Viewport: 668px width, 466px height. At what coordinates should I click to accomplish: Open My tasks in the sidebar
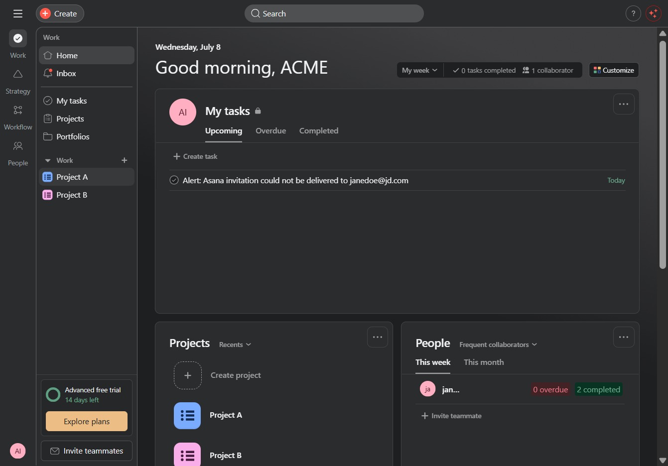point(87,101)
